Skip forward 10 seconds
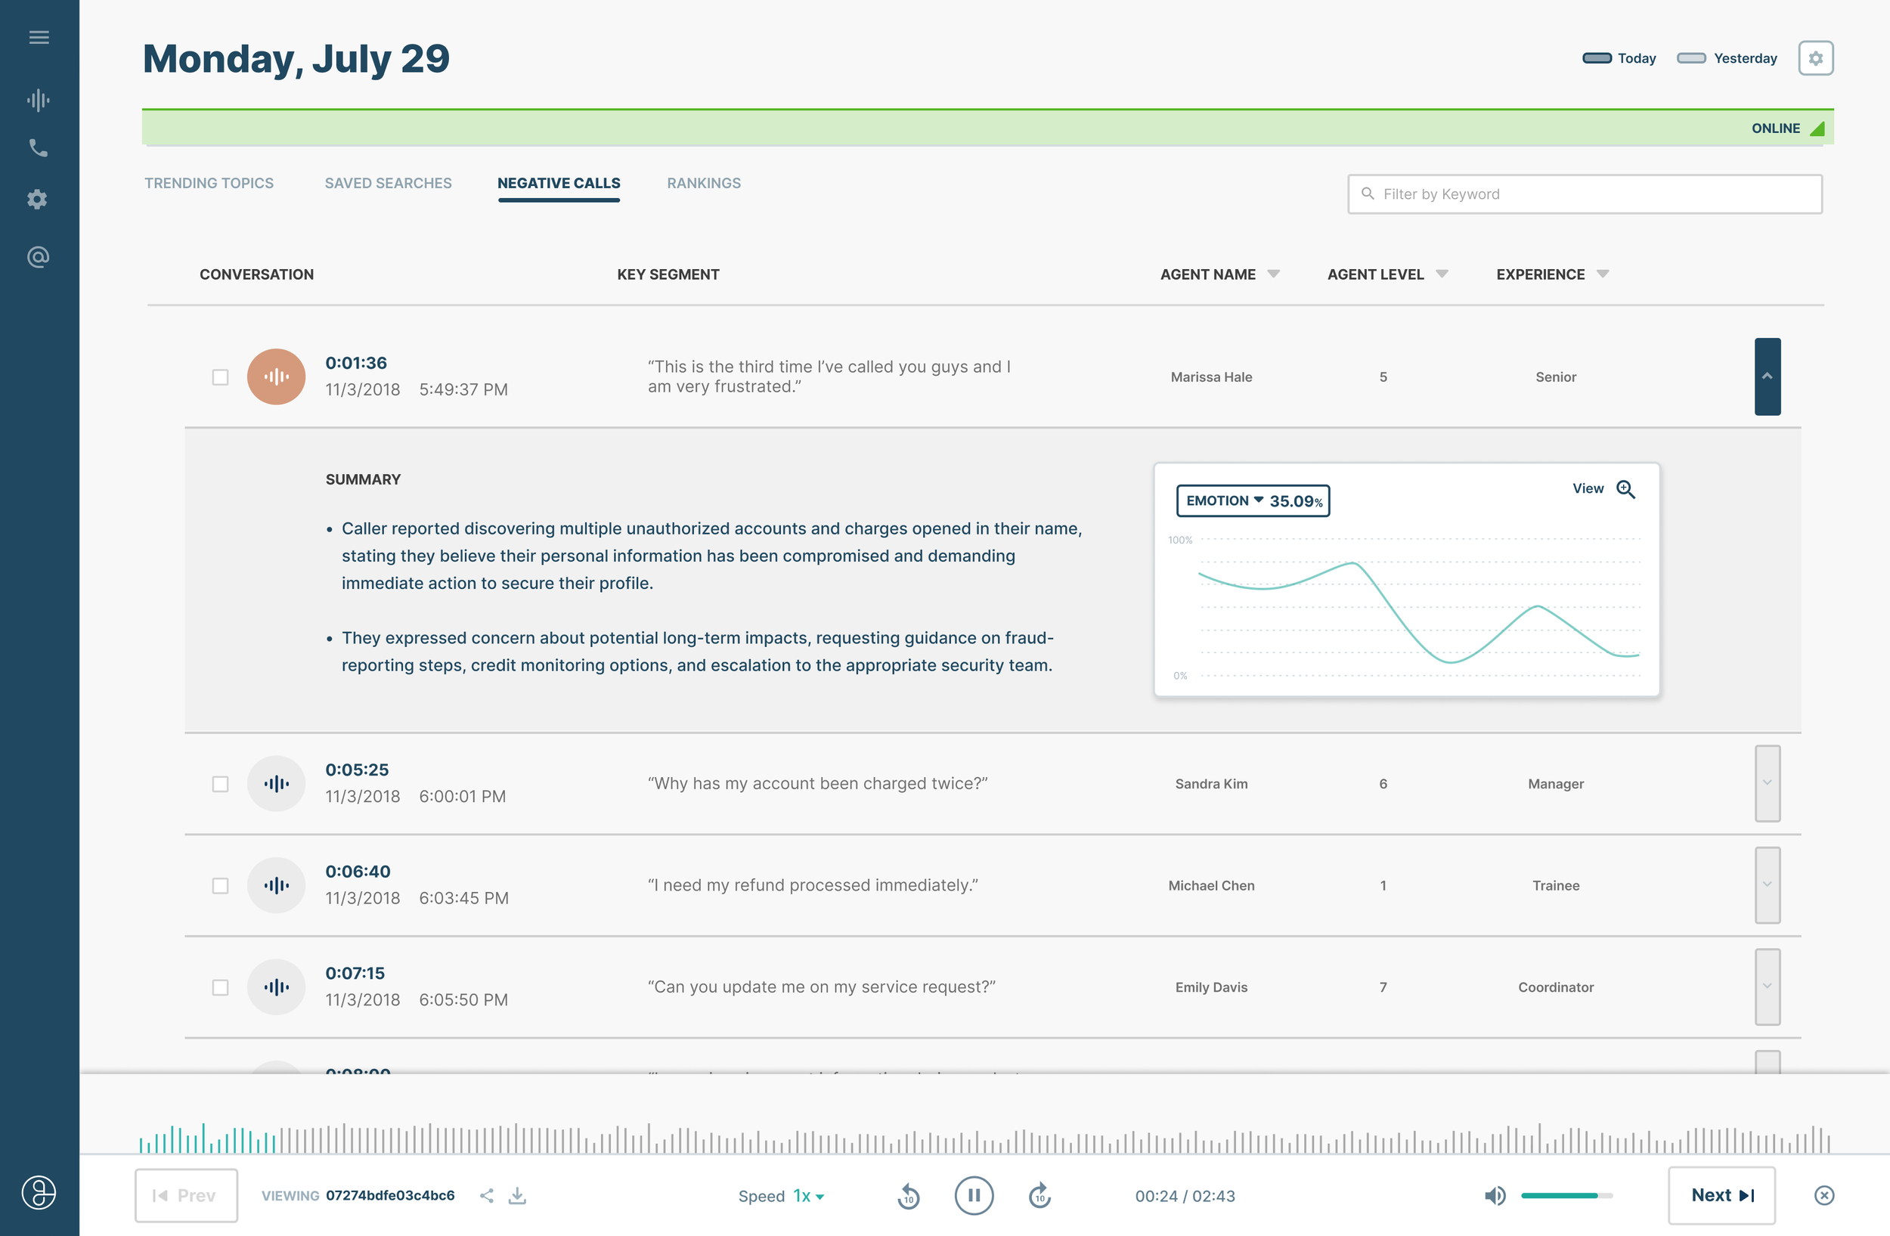Screen dimensions: 1890x1236 click(x=1039, y=1195)
